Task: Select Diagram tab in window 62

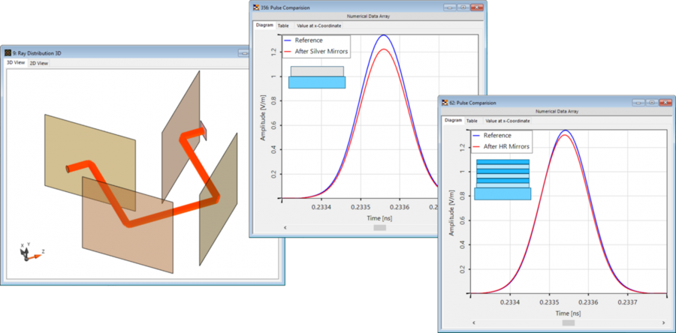Action: [453, 121]
